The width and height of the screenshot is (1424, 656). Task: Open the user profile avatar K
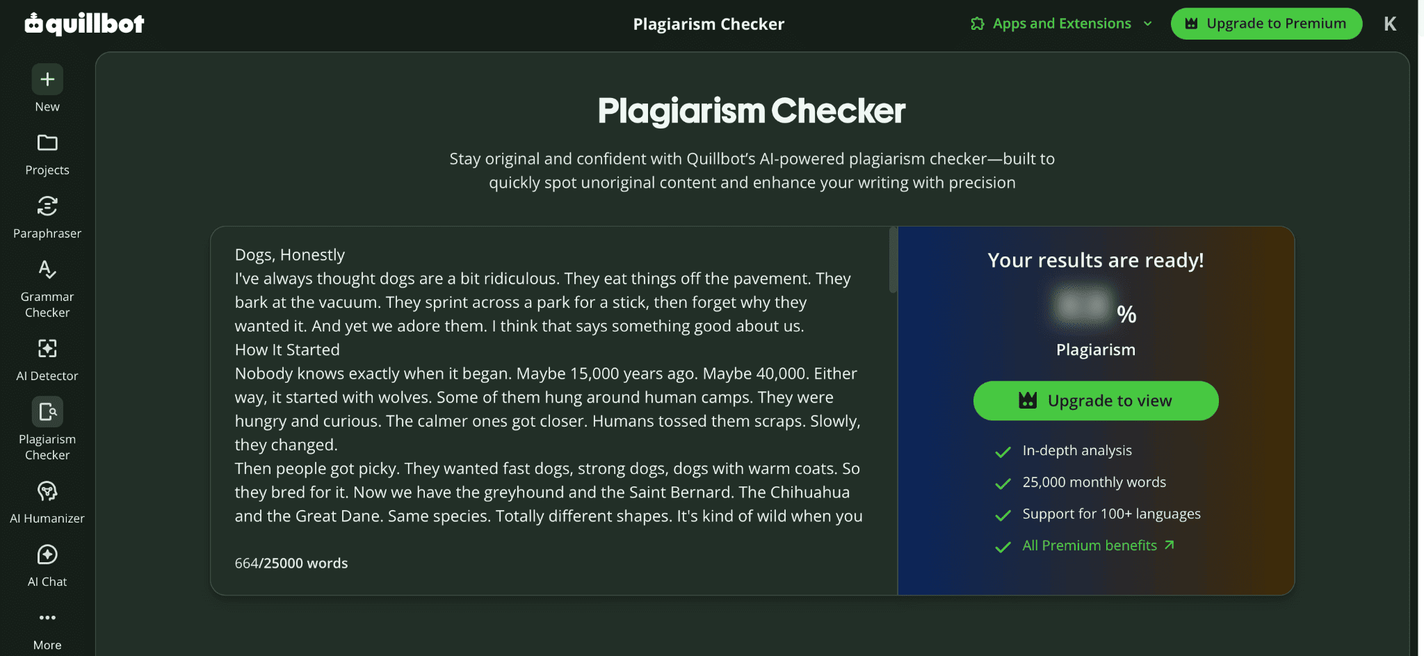(1390, 24)
